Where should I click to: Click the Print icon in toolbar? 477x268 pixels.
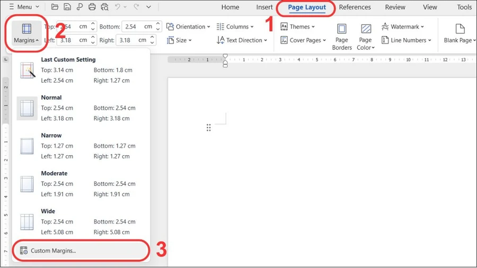(x=92, y=7)
